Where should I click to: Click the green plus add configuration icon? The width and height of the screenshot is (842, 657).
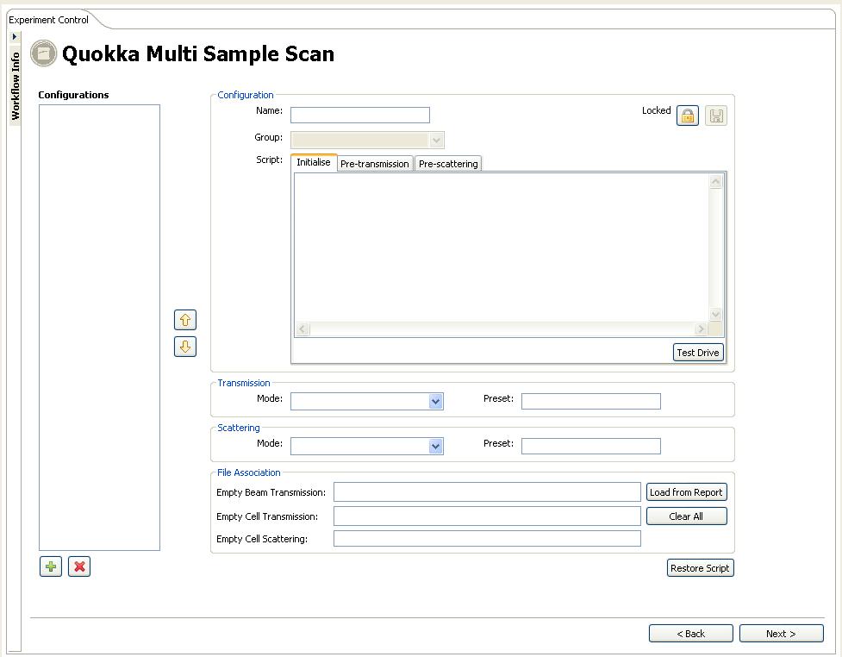point(51,566)
